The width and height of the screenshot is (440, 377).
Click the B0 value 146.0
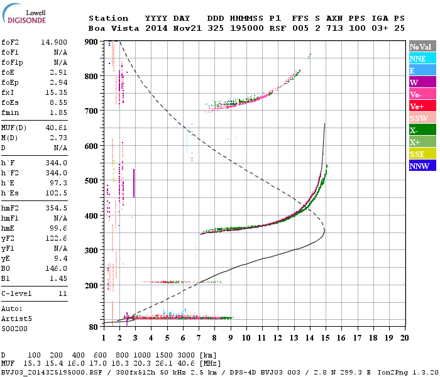pyautogui.click(x=56, y=269)
